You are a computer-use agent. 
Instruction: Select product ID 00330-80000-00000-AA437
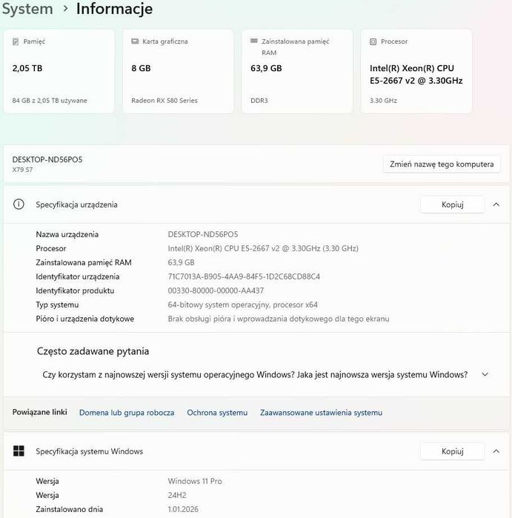tap(216, 290)
